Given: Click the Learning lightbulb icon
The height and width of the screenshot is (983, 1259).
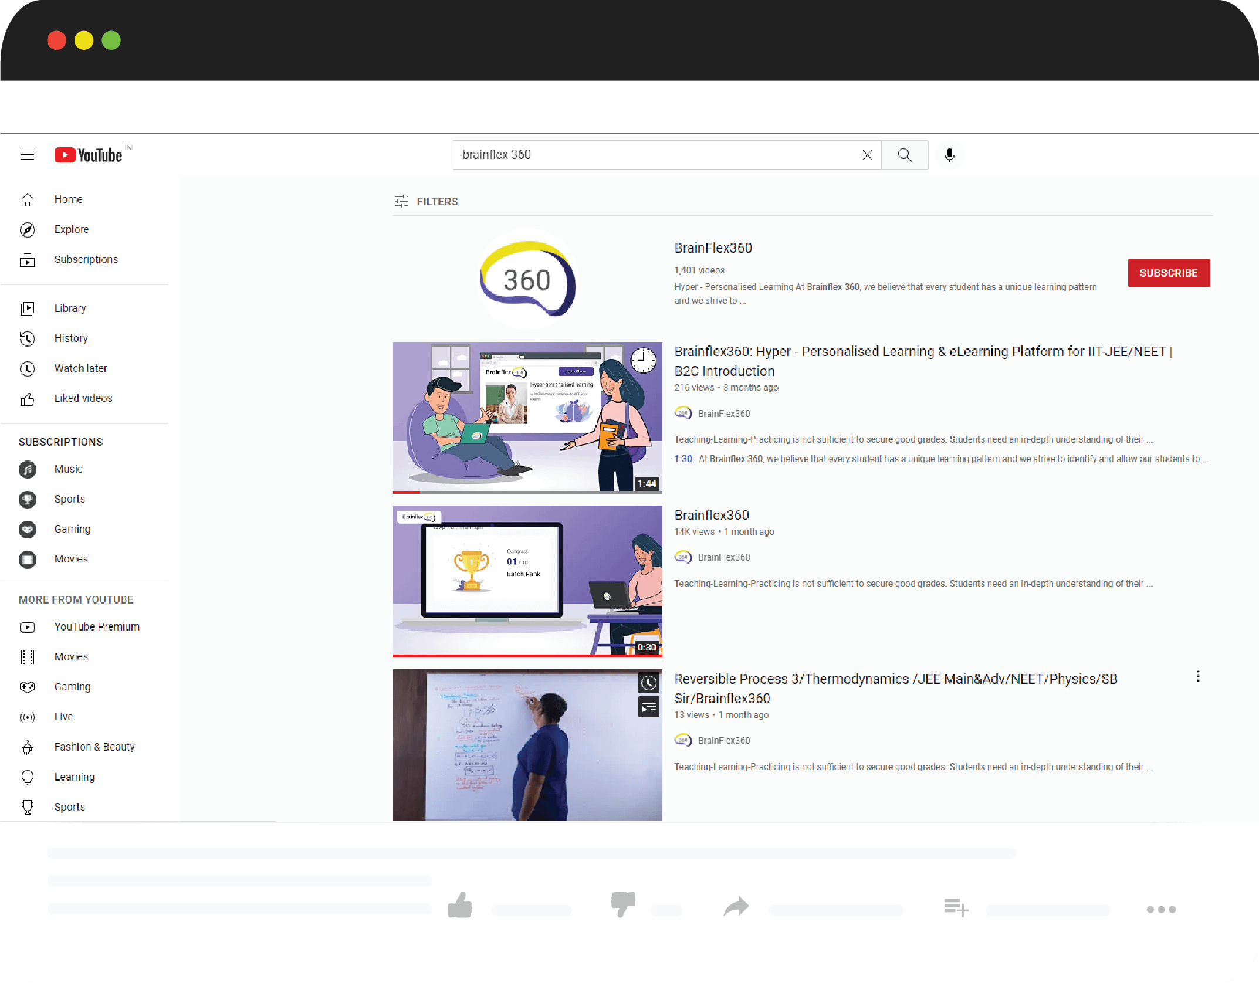Looking at the screenshot, I should (27, 777).
